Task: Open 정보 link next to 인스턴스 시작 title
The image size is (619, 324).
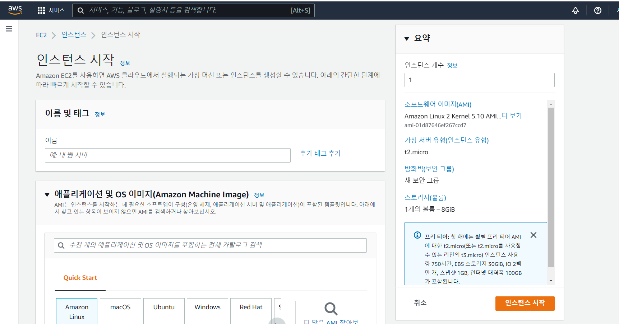Action: pyautogui.click(x=125, y=63)
